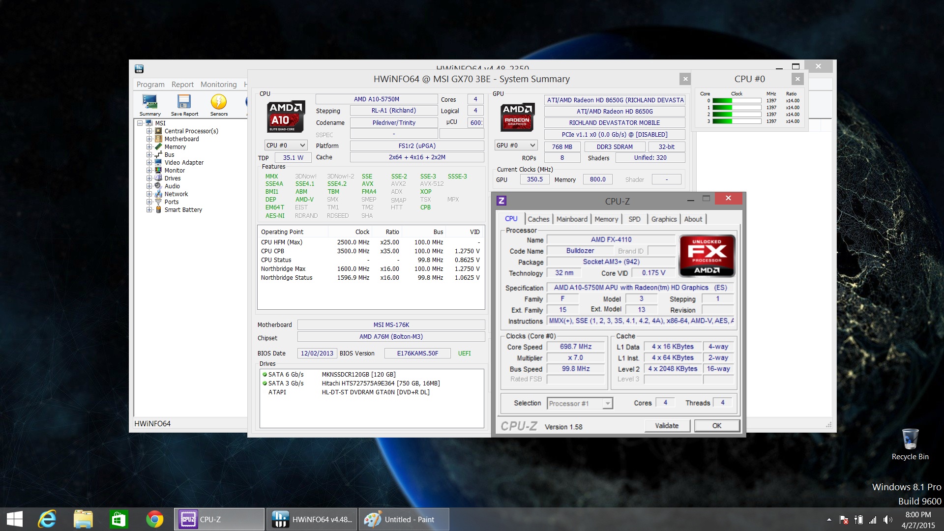Select the Memory tree icon

click(x=158, y=147)
